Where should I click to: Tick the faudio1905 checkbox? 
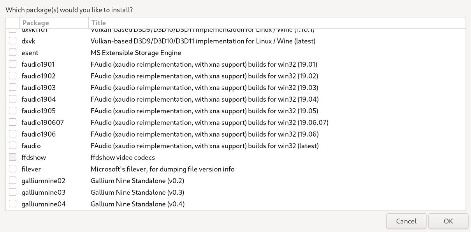[x=12, y=111]
